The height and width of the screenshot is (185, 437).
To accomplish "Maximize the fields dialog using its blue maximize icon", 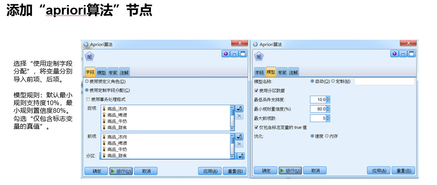I will tap(243, 54).
